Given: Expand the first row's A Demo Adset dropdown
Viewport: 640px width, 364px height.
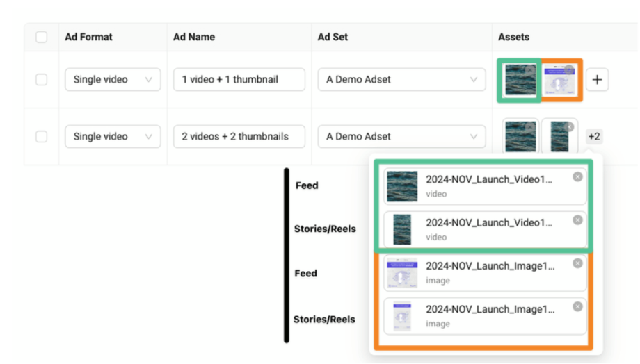Looking at the screenshot, I should [401, 80].
